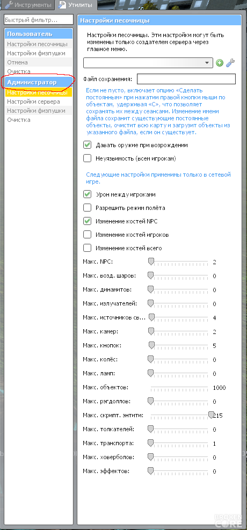
Task: Collapse the Настройки песочницы panel header
Action: [159, 21]
